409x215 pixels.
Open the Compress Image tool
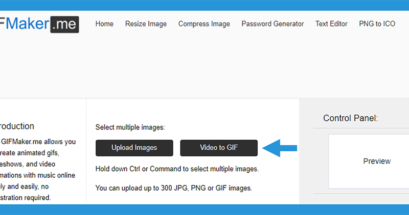[x=204, y=23]
